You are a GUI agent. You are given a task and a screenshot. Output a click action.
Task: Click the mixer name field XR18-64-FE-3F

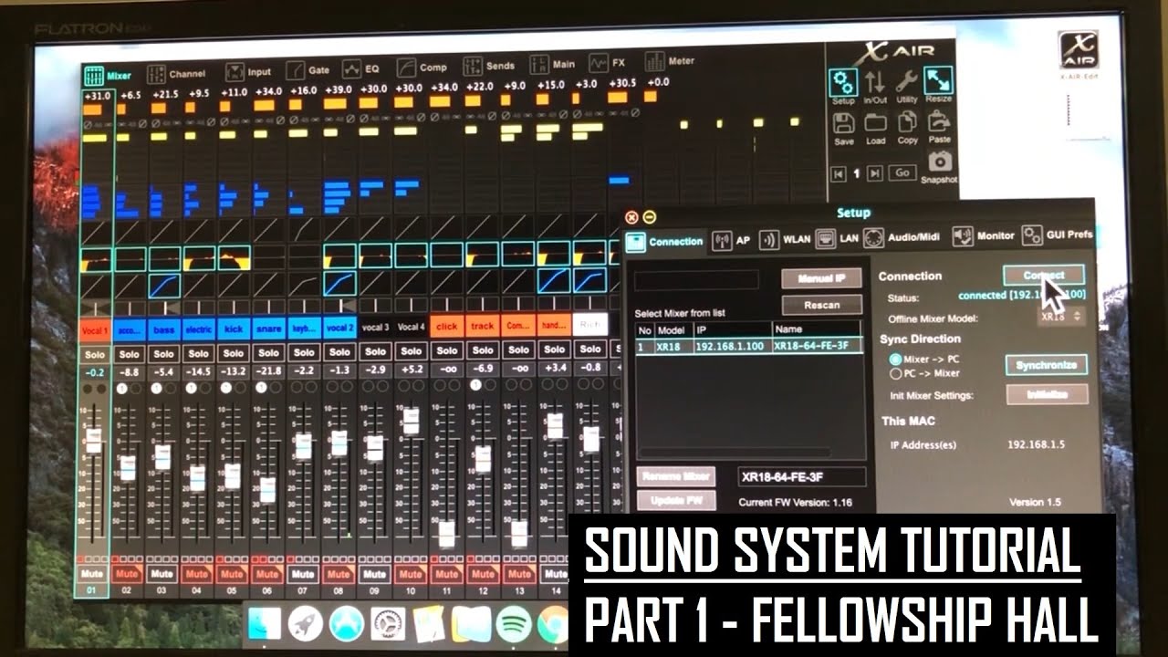tap(801, 476)
